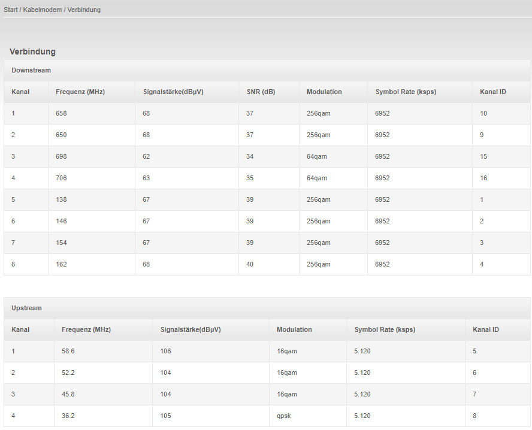Click the Downstream section header
The width and height of the screenshot is (532, 430).
coord(31,70)
